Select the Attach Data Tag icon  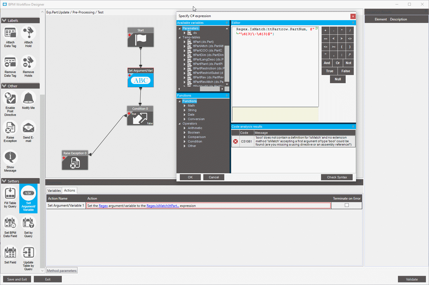click(x=10, y=33)
